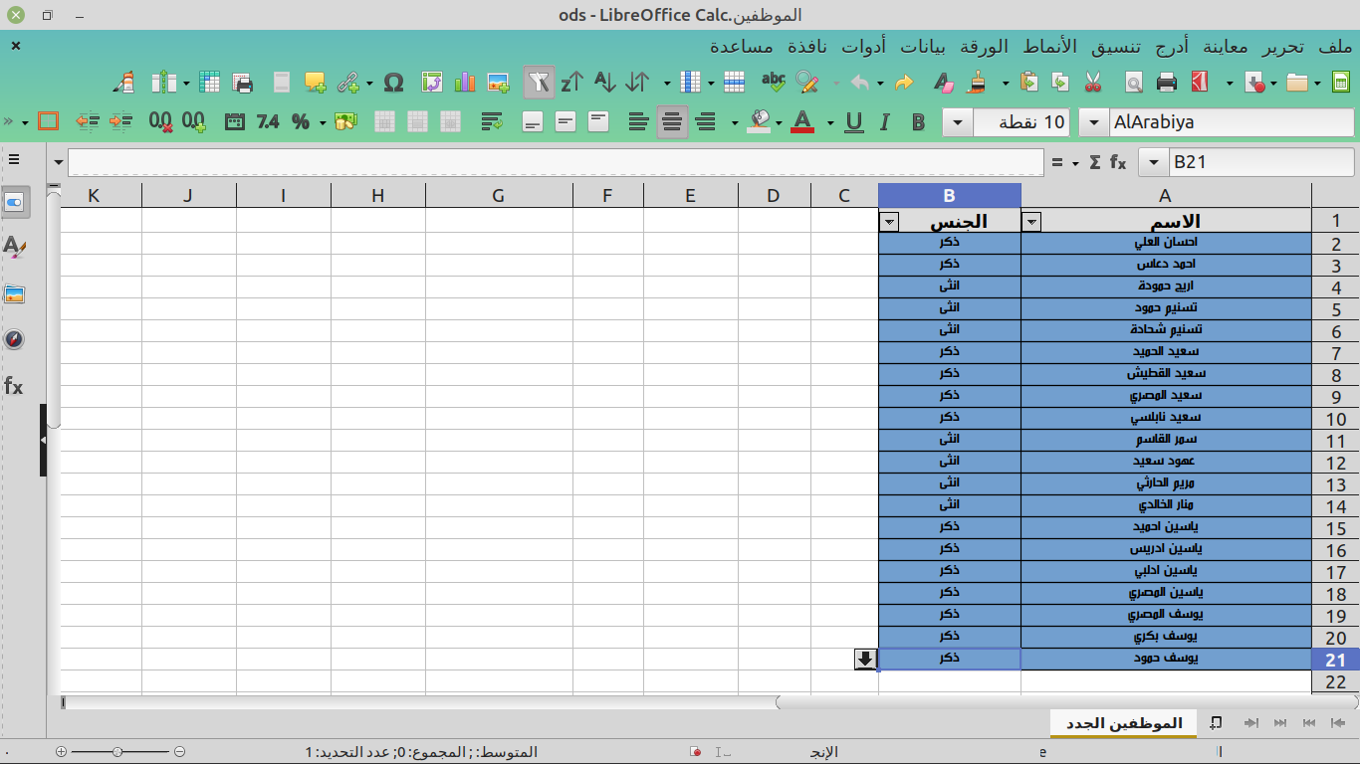This screenshot has height=764, width=1360.
Task: Toggle the AutoFilter toolbar button
Action: (x=539, y=83)
